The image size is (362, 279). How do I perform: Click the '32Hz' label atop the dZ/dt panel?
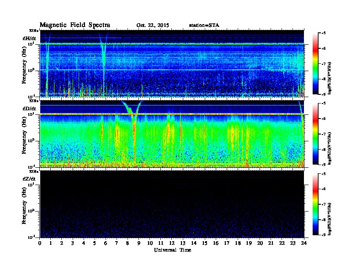34,171
